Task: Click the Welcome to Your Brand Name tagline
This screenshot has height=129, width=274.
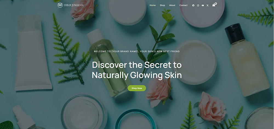Action: tap(137, 51)
